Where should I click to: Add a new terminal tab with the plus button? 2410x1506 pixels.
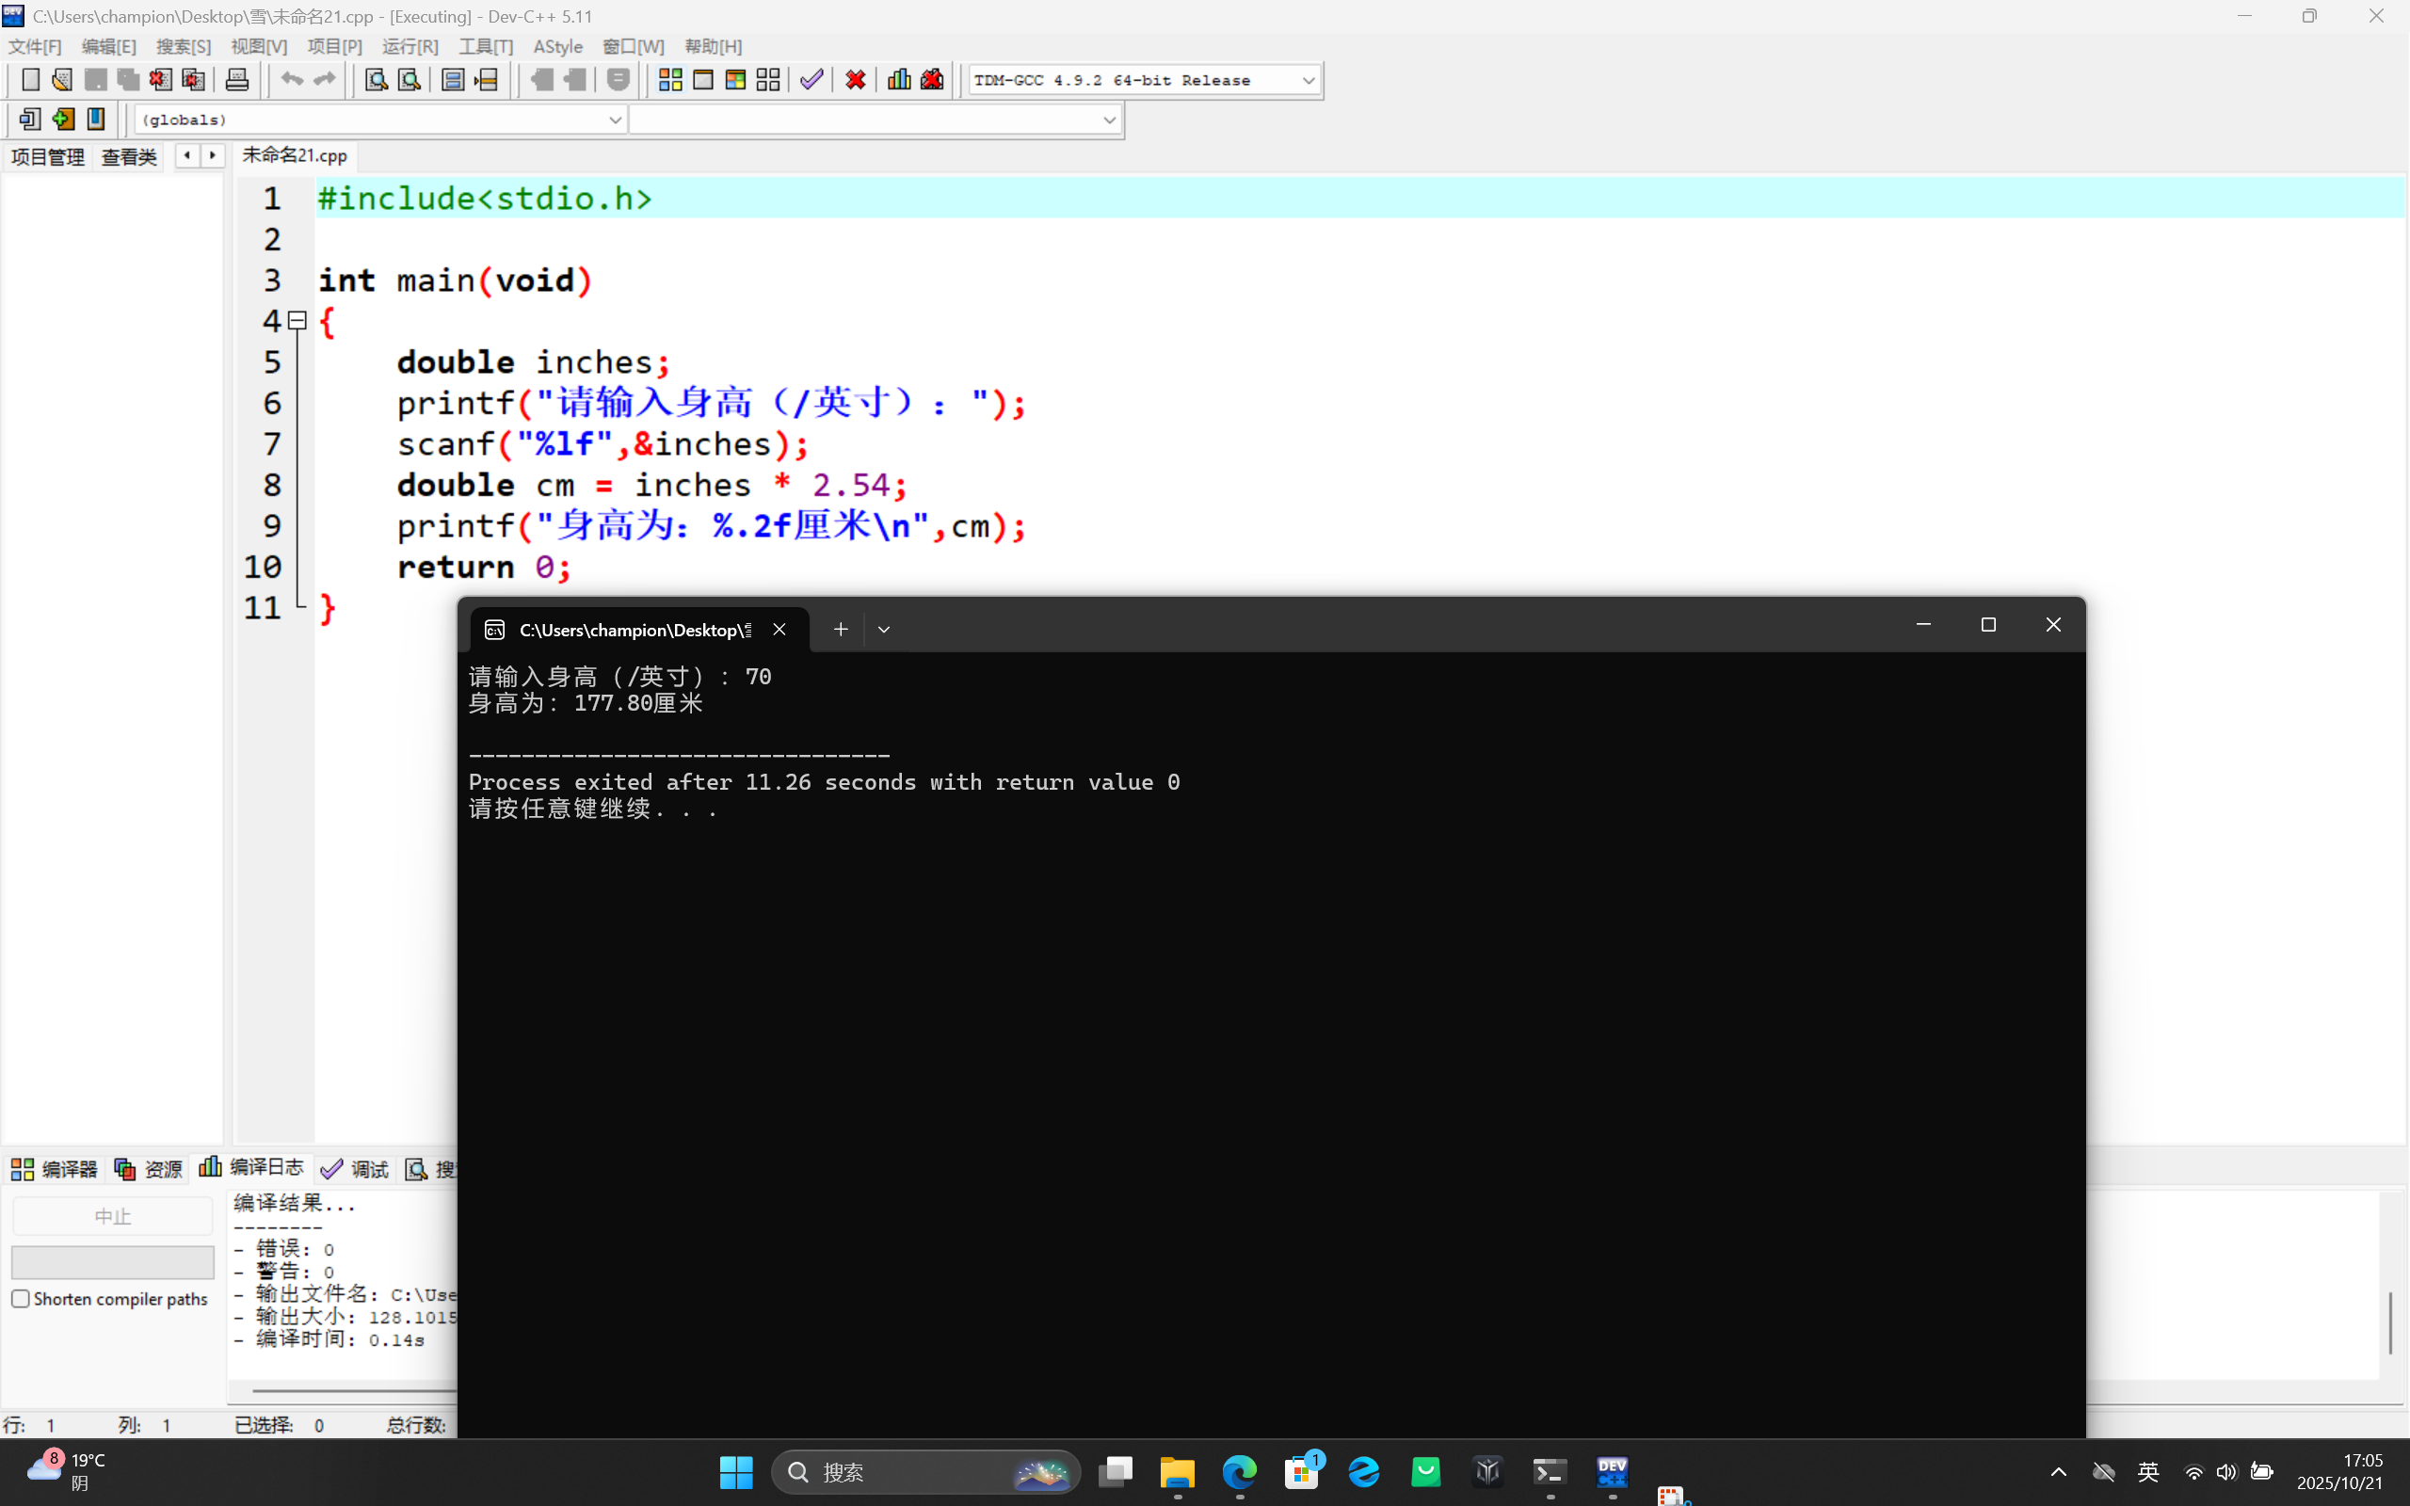(x=841, y=630)
